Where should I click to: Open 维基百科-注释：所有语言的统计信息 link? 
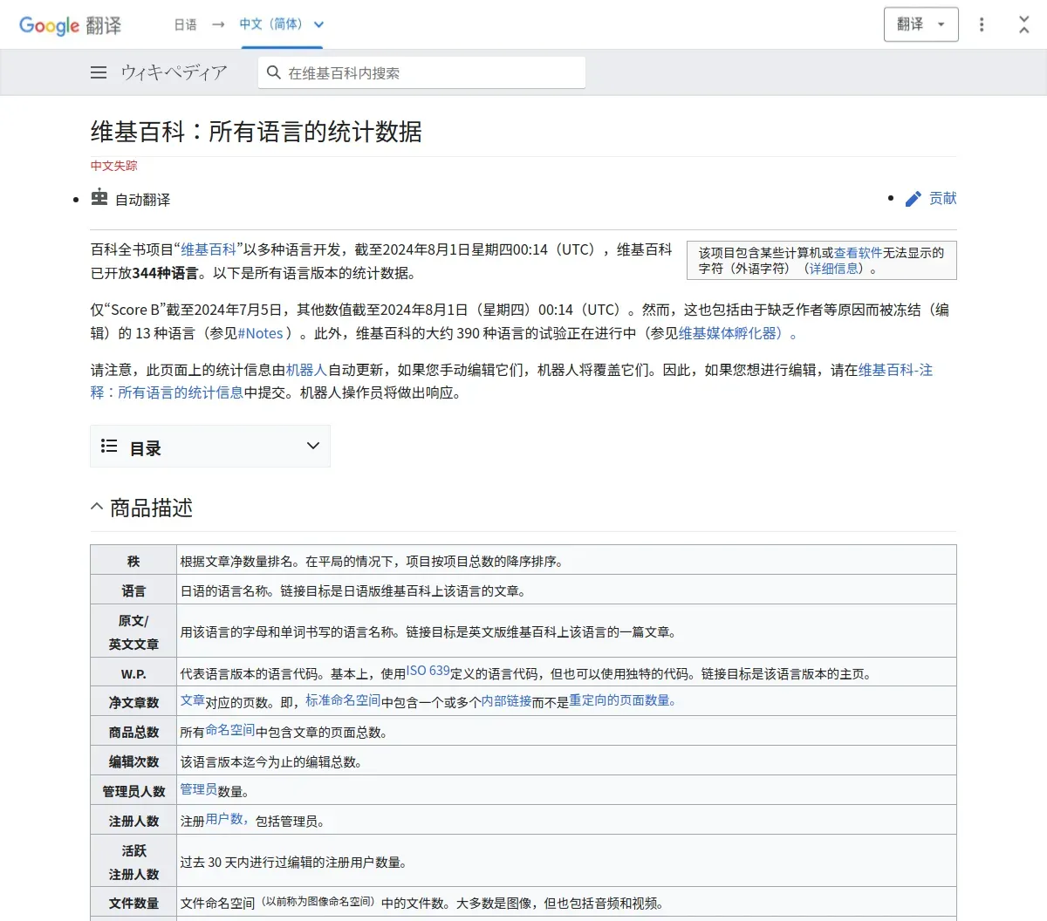point(511,381)
